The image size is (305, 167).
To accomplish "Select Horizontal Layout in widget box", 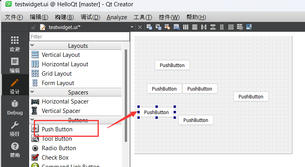I will (x=76, y=64).
